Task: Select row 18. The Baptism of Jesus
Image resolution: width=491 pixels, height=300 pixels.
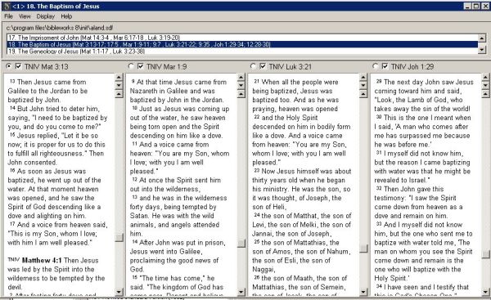Action: point(243,44)
